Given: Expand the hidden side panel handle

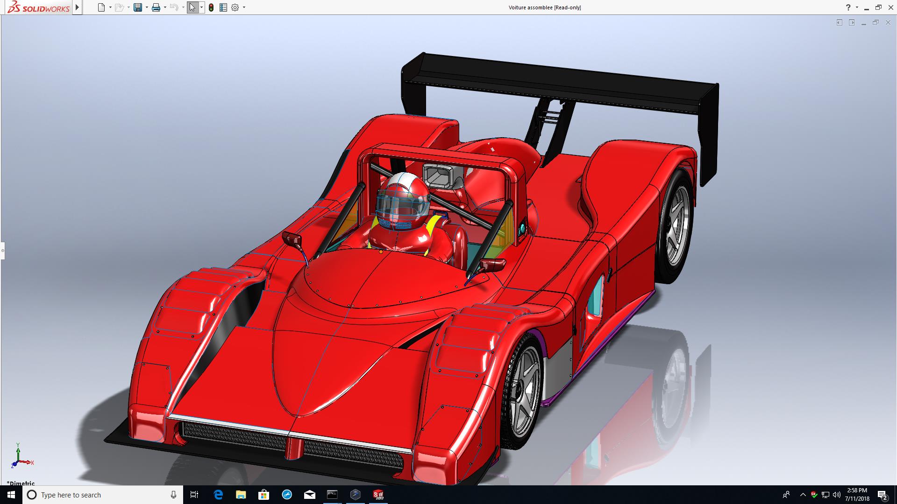Looking at the screenshot, I should point(2,251).
